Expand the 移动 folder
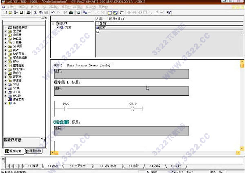Viewport: 245px width, 173px height. (5, 62)
